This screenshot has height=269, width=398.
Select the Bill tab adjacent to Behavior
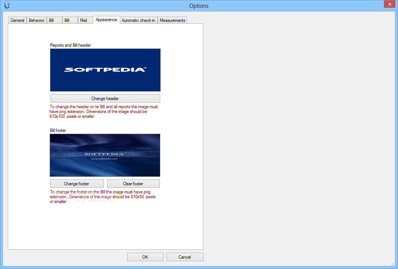pos(54,20)
